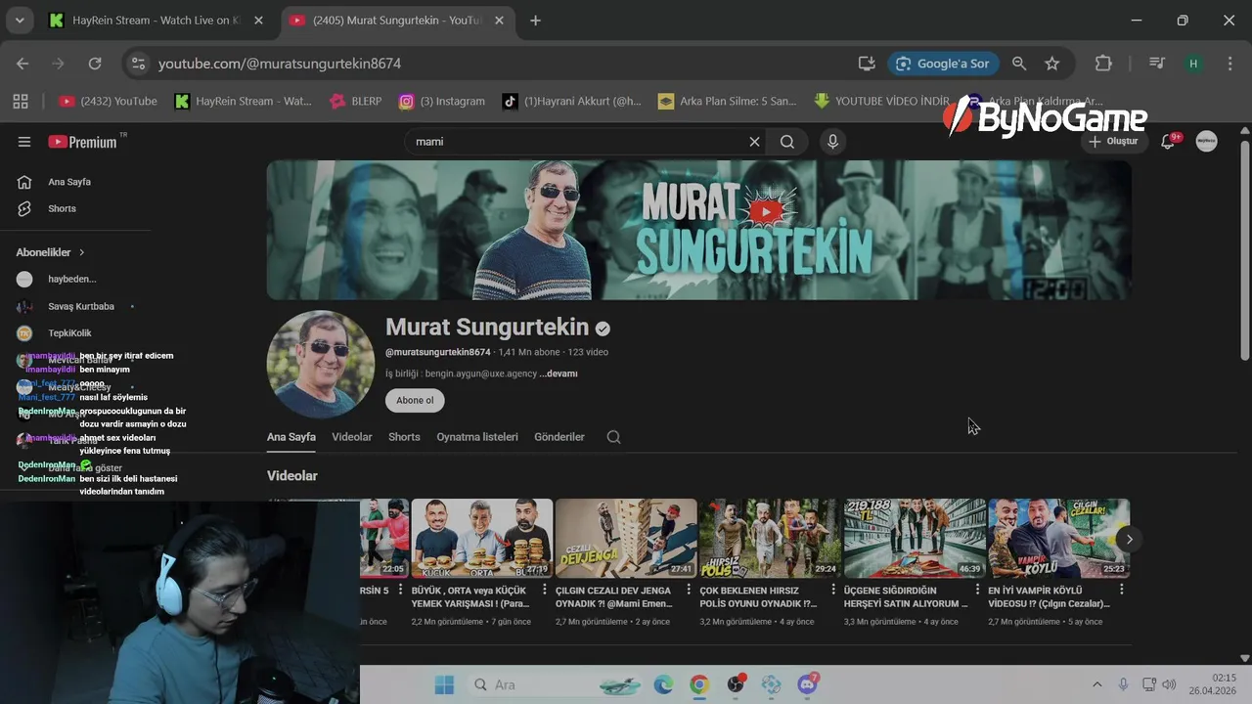Open YouTube notifications bell
The image size is (1252, 704).
(1168, 142)
